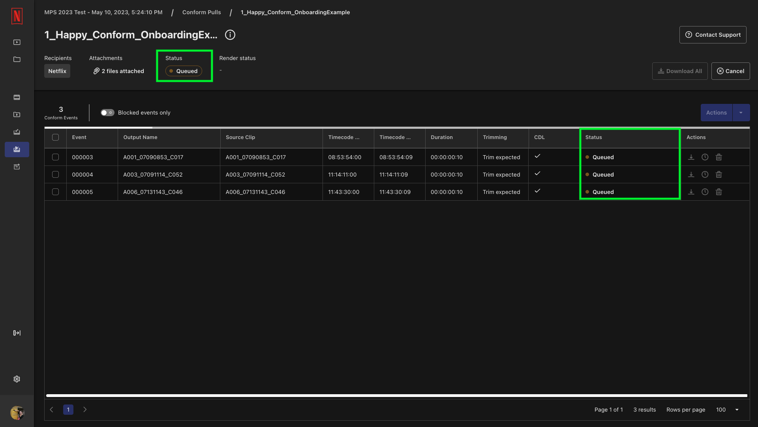Click download icon for event 000005
This screenshot has height=427, width=758.
tap(691, 192)
